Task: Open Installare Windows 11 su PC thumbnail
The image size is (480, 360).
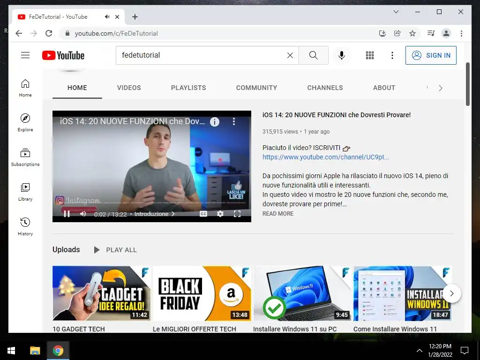Action: coord(302,293)
